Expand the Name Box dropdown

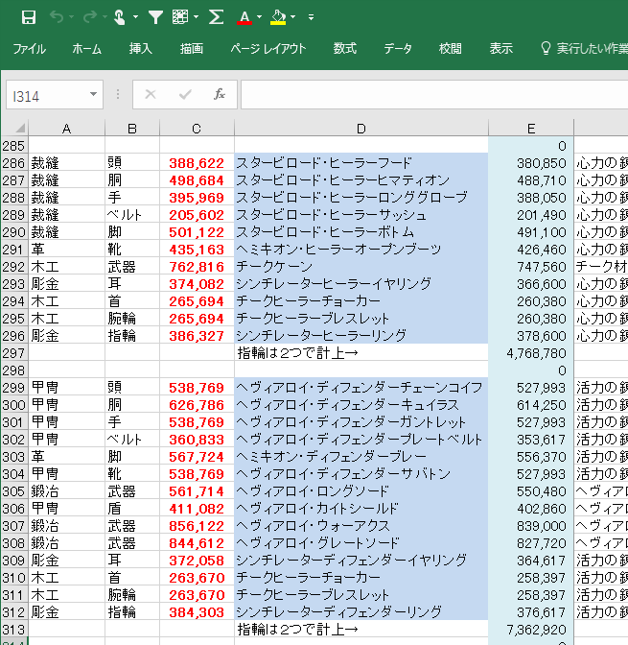tap(93, 95)
